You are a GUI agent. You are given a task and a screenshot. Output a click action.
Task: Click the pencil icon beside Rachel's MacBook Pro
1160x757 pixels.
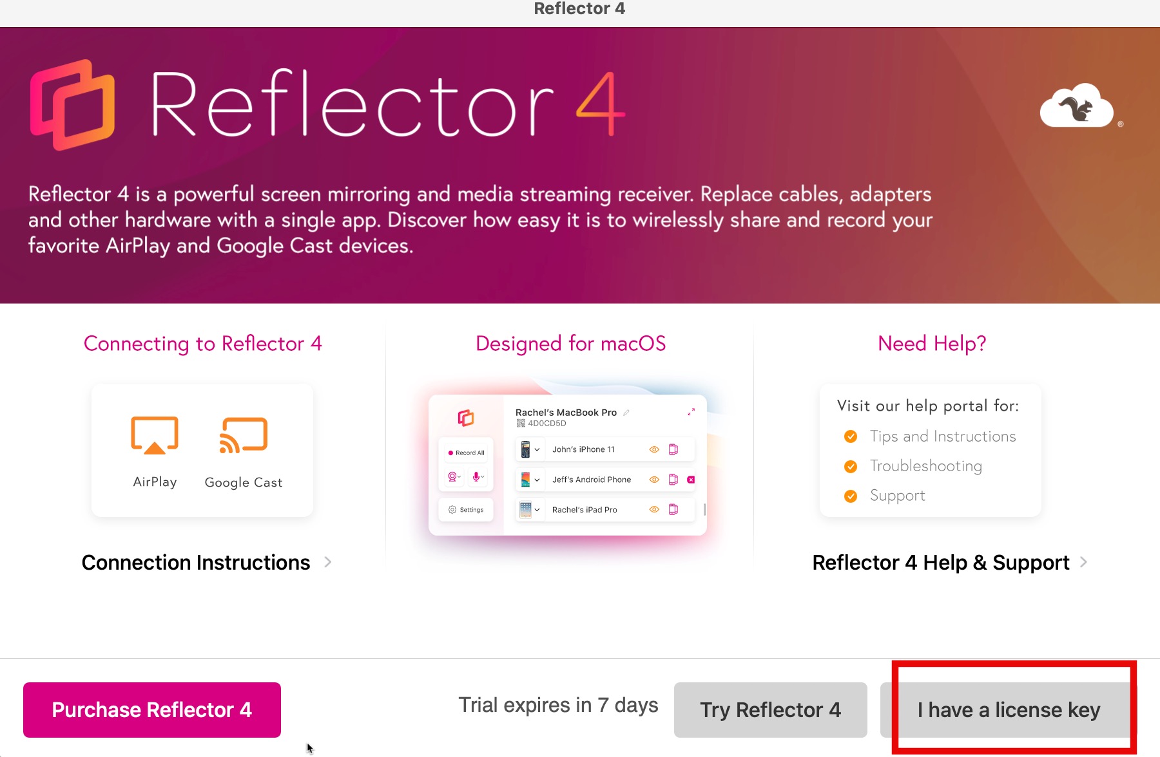tap(626, 413)
